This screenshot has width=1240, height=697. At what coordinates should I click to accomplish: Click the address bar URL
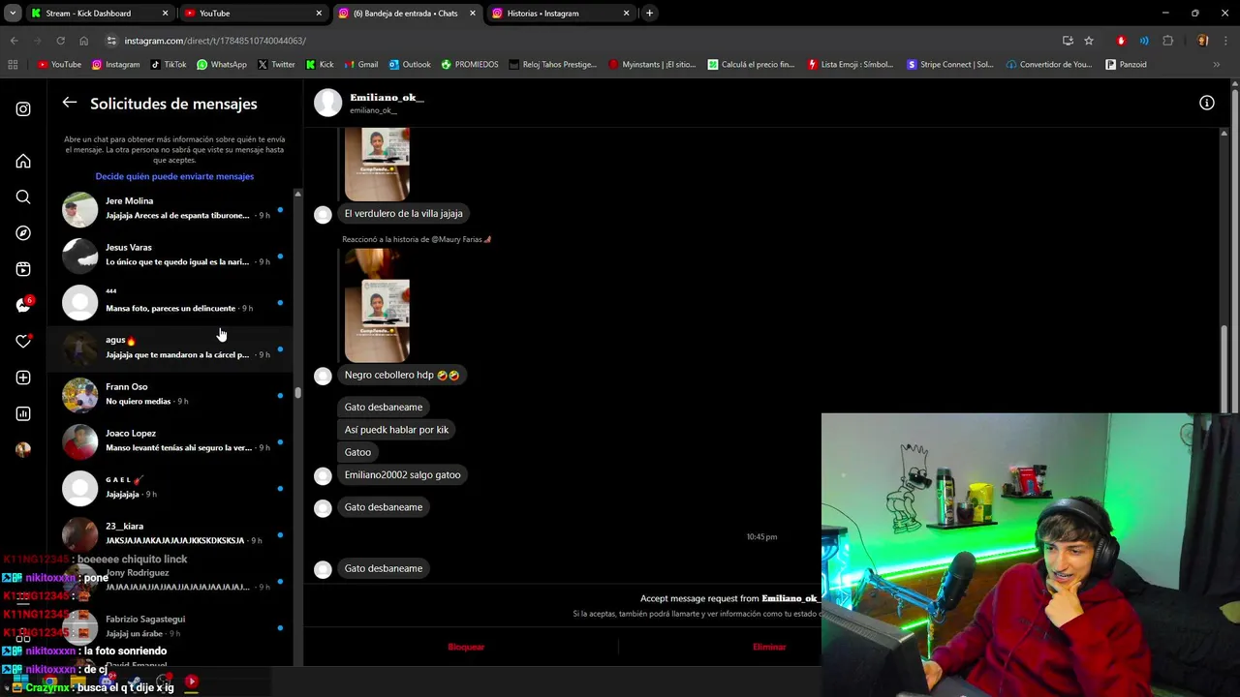coord(215,41)
